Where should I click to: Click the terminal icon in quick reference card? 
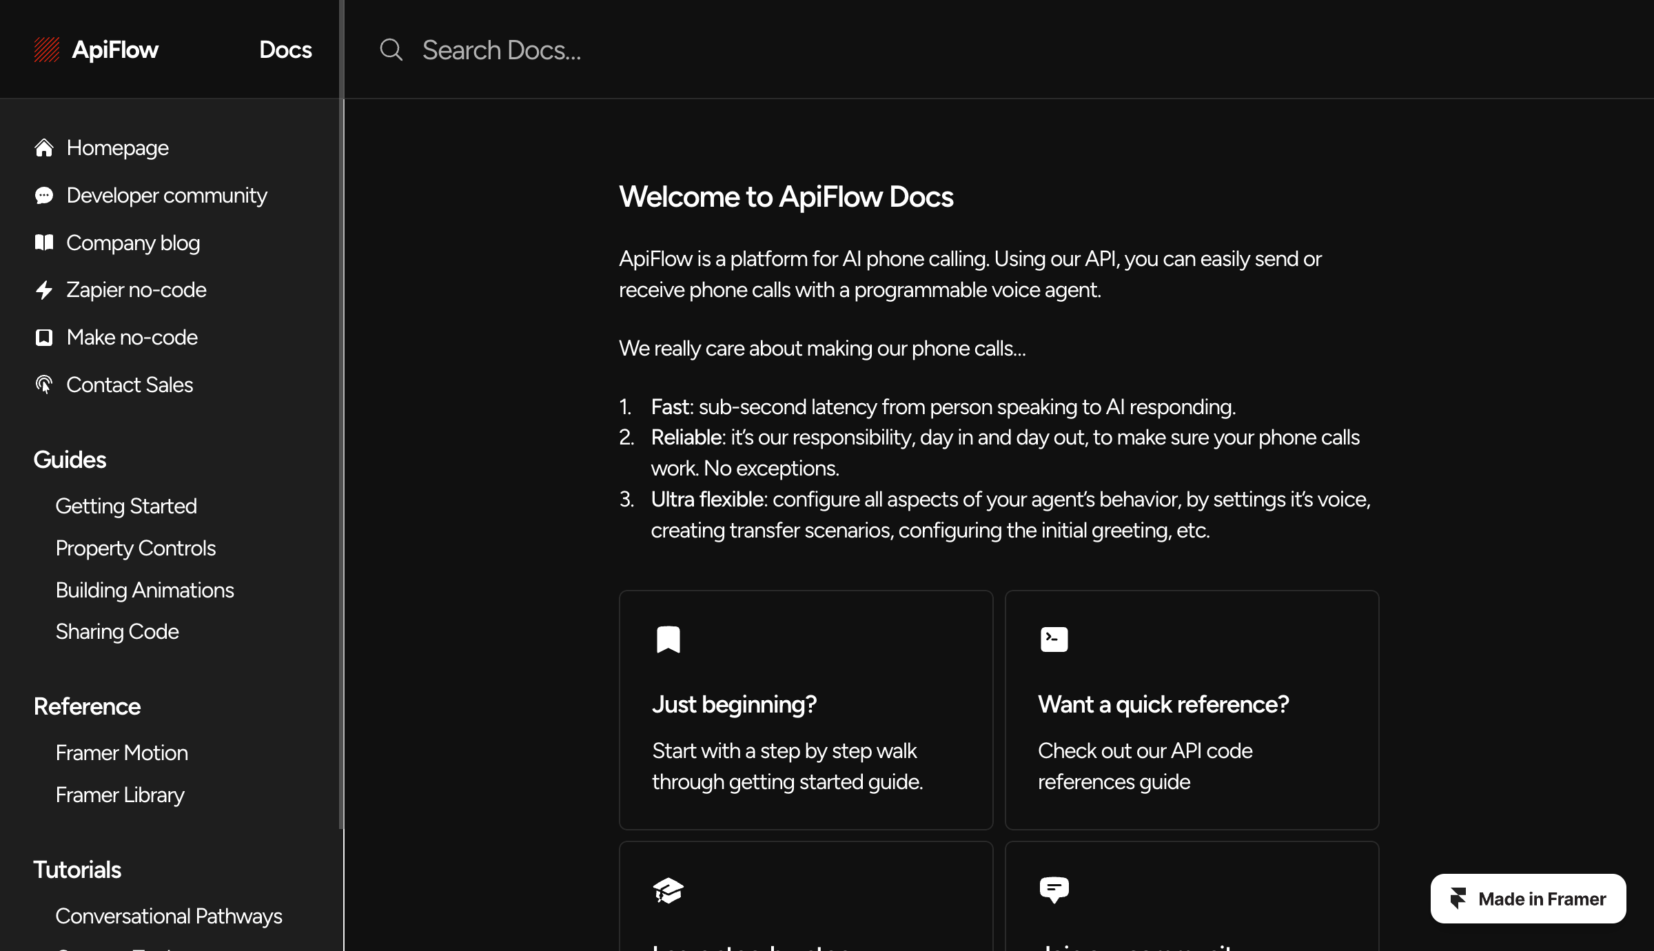[1054, 640]
